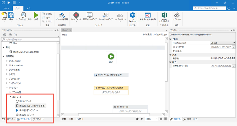Open the 概要 panel tab
The height and width of the screenshot is (126, 237).
pyautogui.click(x=187, y=119)
